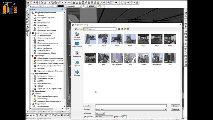Screen dimensions: 213x120
Task: Select the '3D моделирование' module
Action: click(44, 35)
